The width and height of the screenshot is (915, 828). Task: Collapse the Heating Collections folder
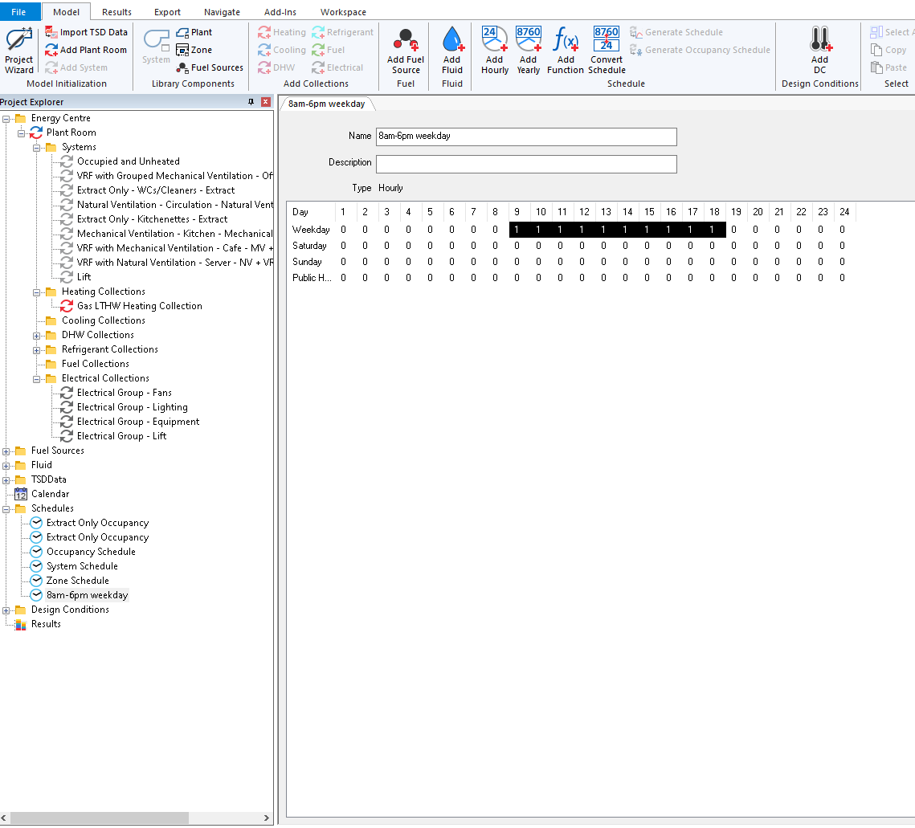tap(36, 292)
